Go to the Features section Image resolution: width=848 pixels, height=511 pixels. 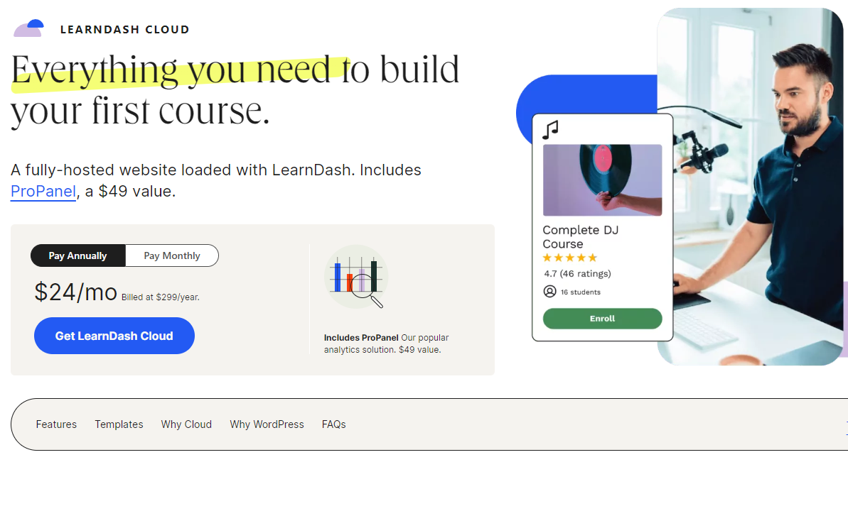click(56, 424)
